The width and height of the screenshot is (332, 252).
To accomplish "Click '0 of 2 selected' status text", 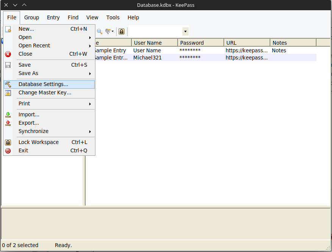I will [20, 246].
